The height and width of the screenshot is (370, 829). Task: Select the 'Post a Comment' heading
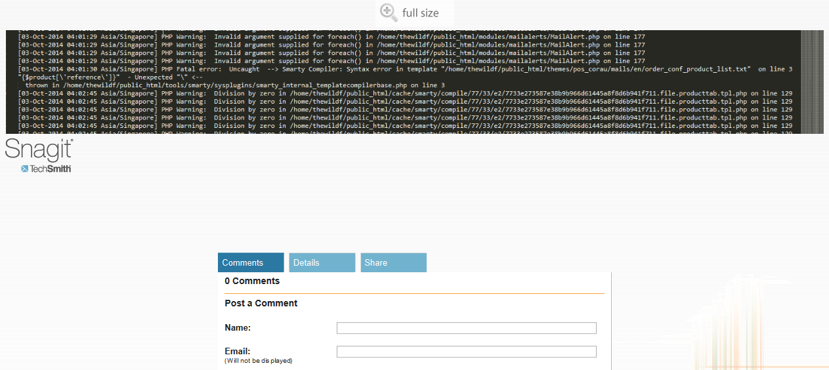[261, 303]
